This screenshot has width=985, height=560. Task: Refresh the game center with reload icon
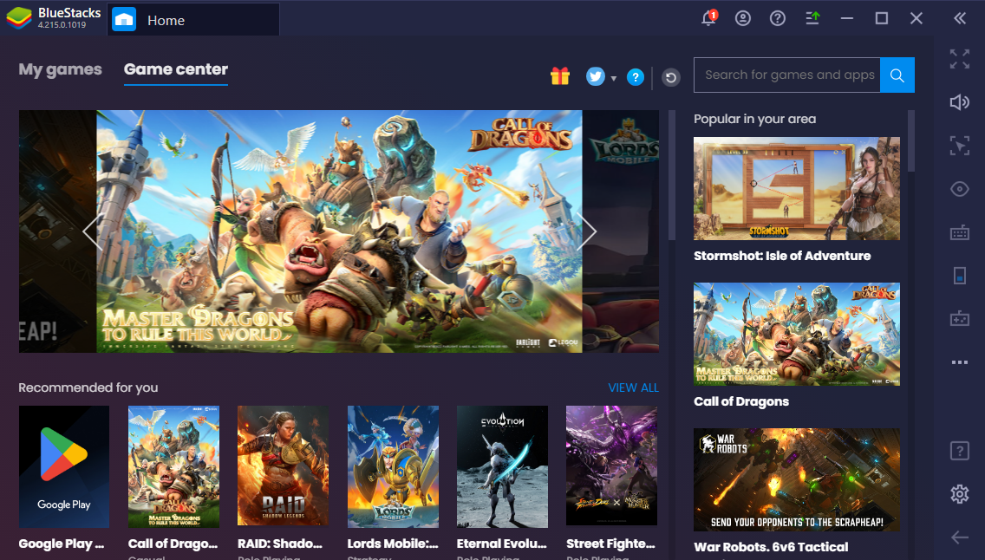(671, 77)
